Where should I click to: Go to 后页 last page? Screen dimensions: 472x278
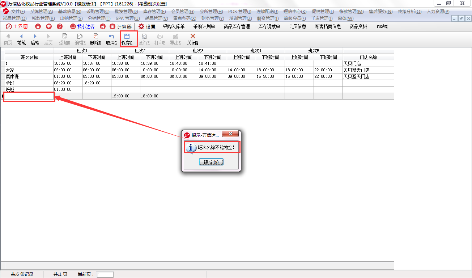(x=48, y=39)
